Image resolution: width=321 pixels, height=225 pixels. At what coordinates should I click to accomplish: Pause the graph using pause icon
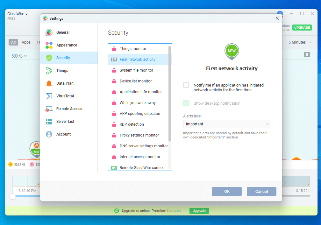pyautogui.click(x=307, y=55)
